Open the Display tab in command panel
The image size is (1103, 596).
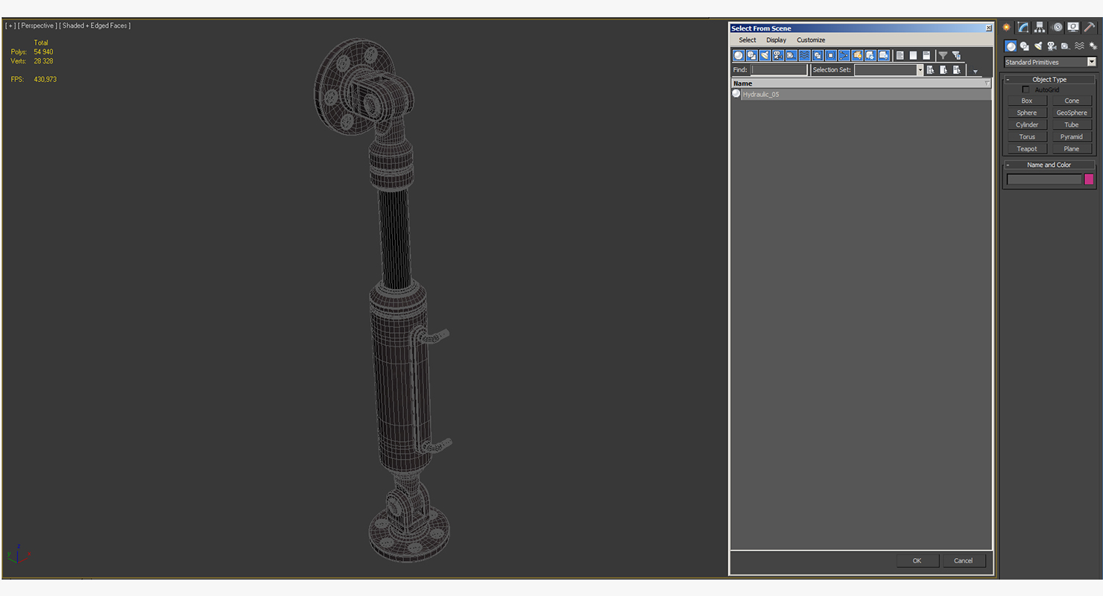point(1073,27)
